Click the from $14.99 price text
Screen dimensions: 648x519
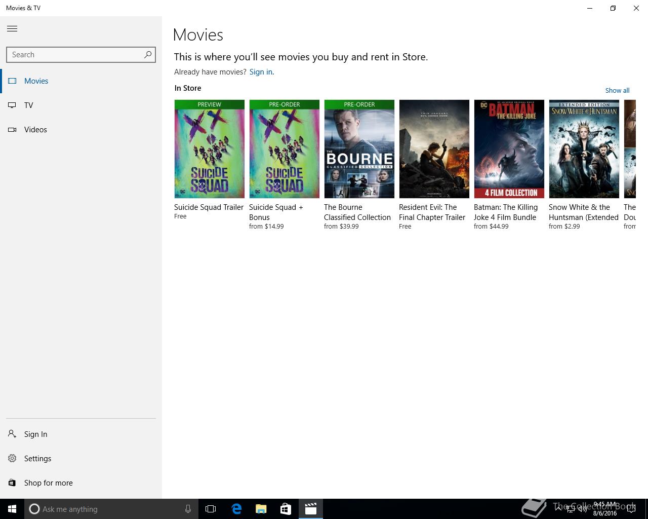[266, 227]
